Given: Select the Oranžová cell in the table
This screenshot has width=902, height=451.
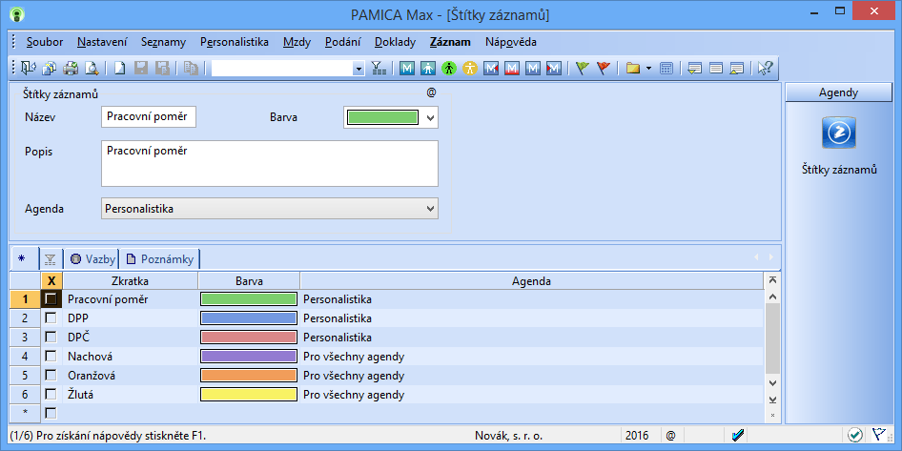Looking at the screenshot, I should click(x=131, y=375).
